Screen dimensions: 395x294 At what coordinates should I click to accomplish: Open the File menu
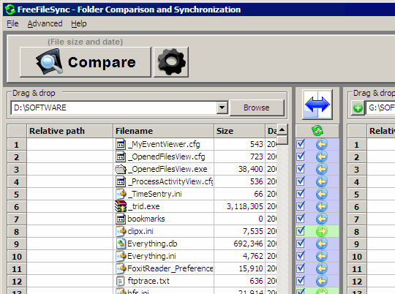[12, 23]
